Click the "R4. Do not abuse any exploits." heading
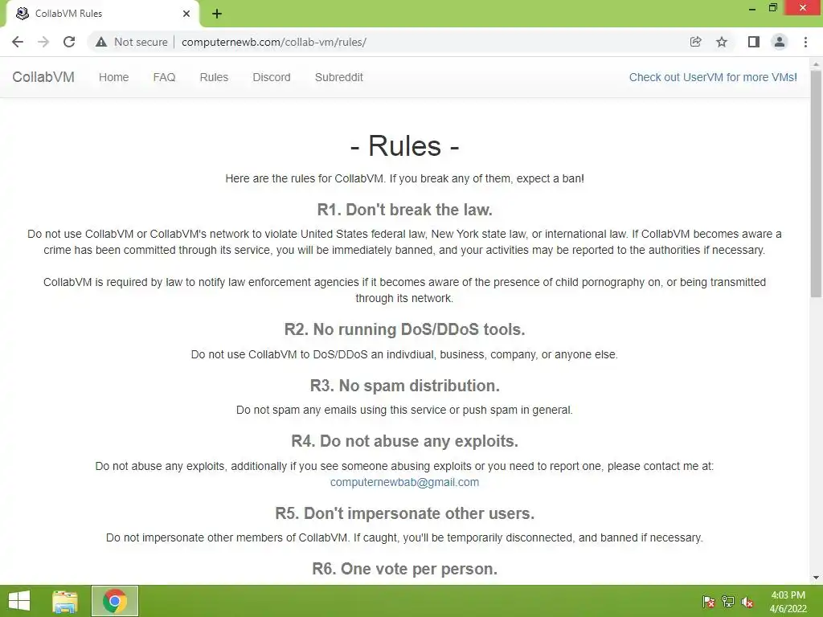This screenshot has width=823, height=617. [405, 441]
